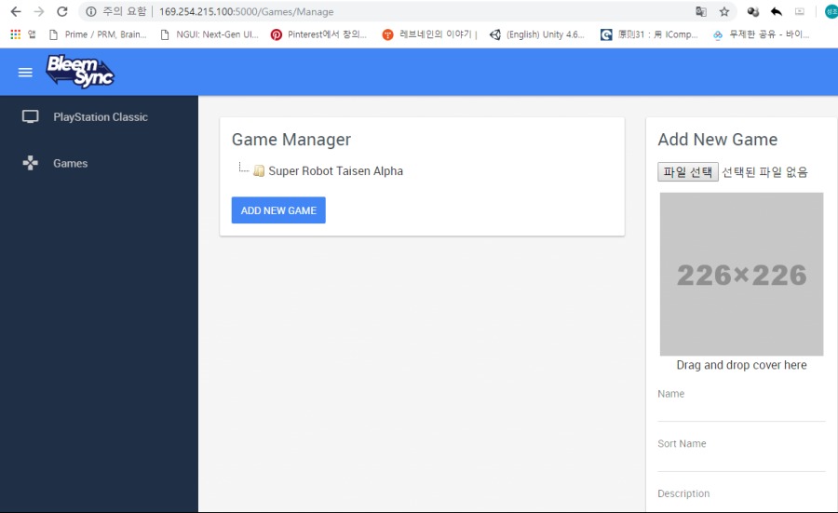
Task: Open the NGUI: Next-Gen UI bookmark
Action: click(x=209, y=34)
